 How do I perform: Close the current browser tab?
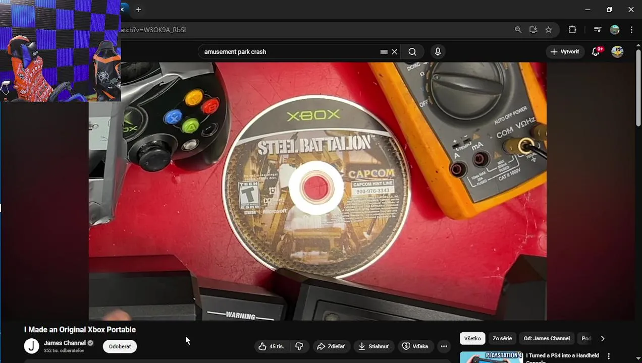coord(122,10)
